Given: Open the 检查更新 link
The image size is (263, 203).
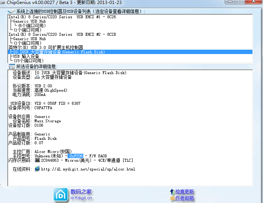Looking at the screenshot, I should tap(184, 192).
